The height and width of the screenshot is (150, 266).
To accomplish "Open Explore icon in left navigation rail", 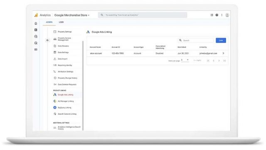I will click(x=36, y=36).
